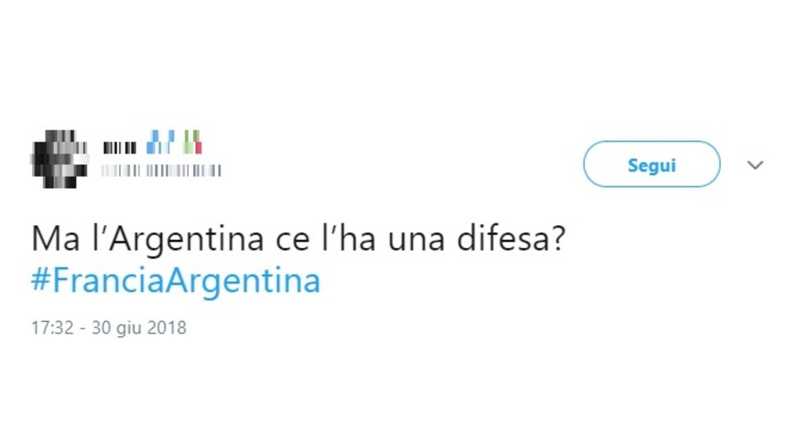The image size is (803, 446).
Task: Open the blurred profile avatar picture
Action: pyautogui.click(x=59, y=159)
